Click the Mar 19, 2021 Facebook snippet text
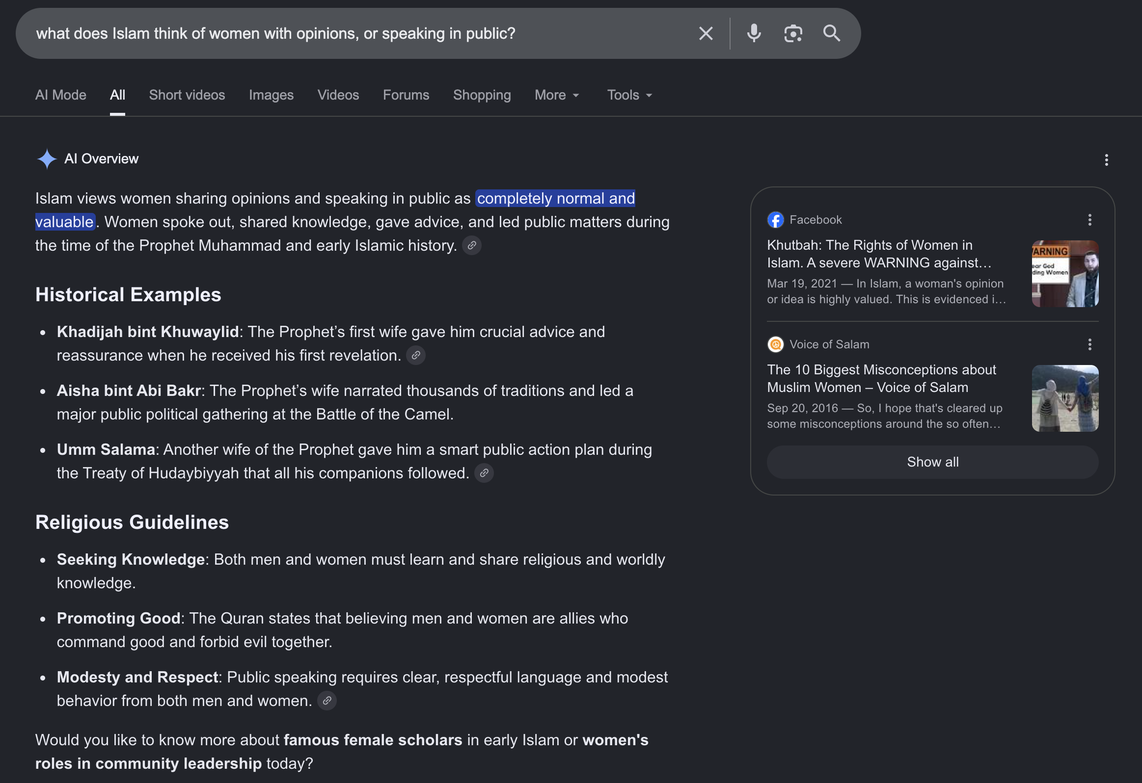Viewport: 1142px width, 783px height. point(887,291)
